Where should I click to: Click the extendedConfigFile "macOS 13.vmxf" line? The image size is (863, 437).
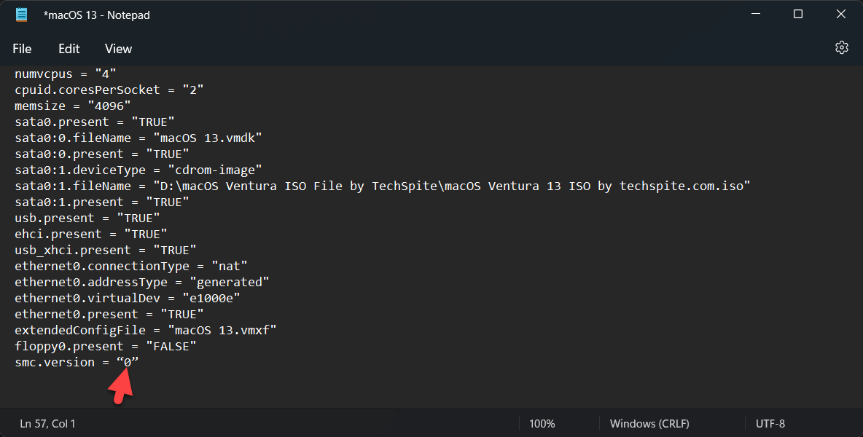(146, 330)
